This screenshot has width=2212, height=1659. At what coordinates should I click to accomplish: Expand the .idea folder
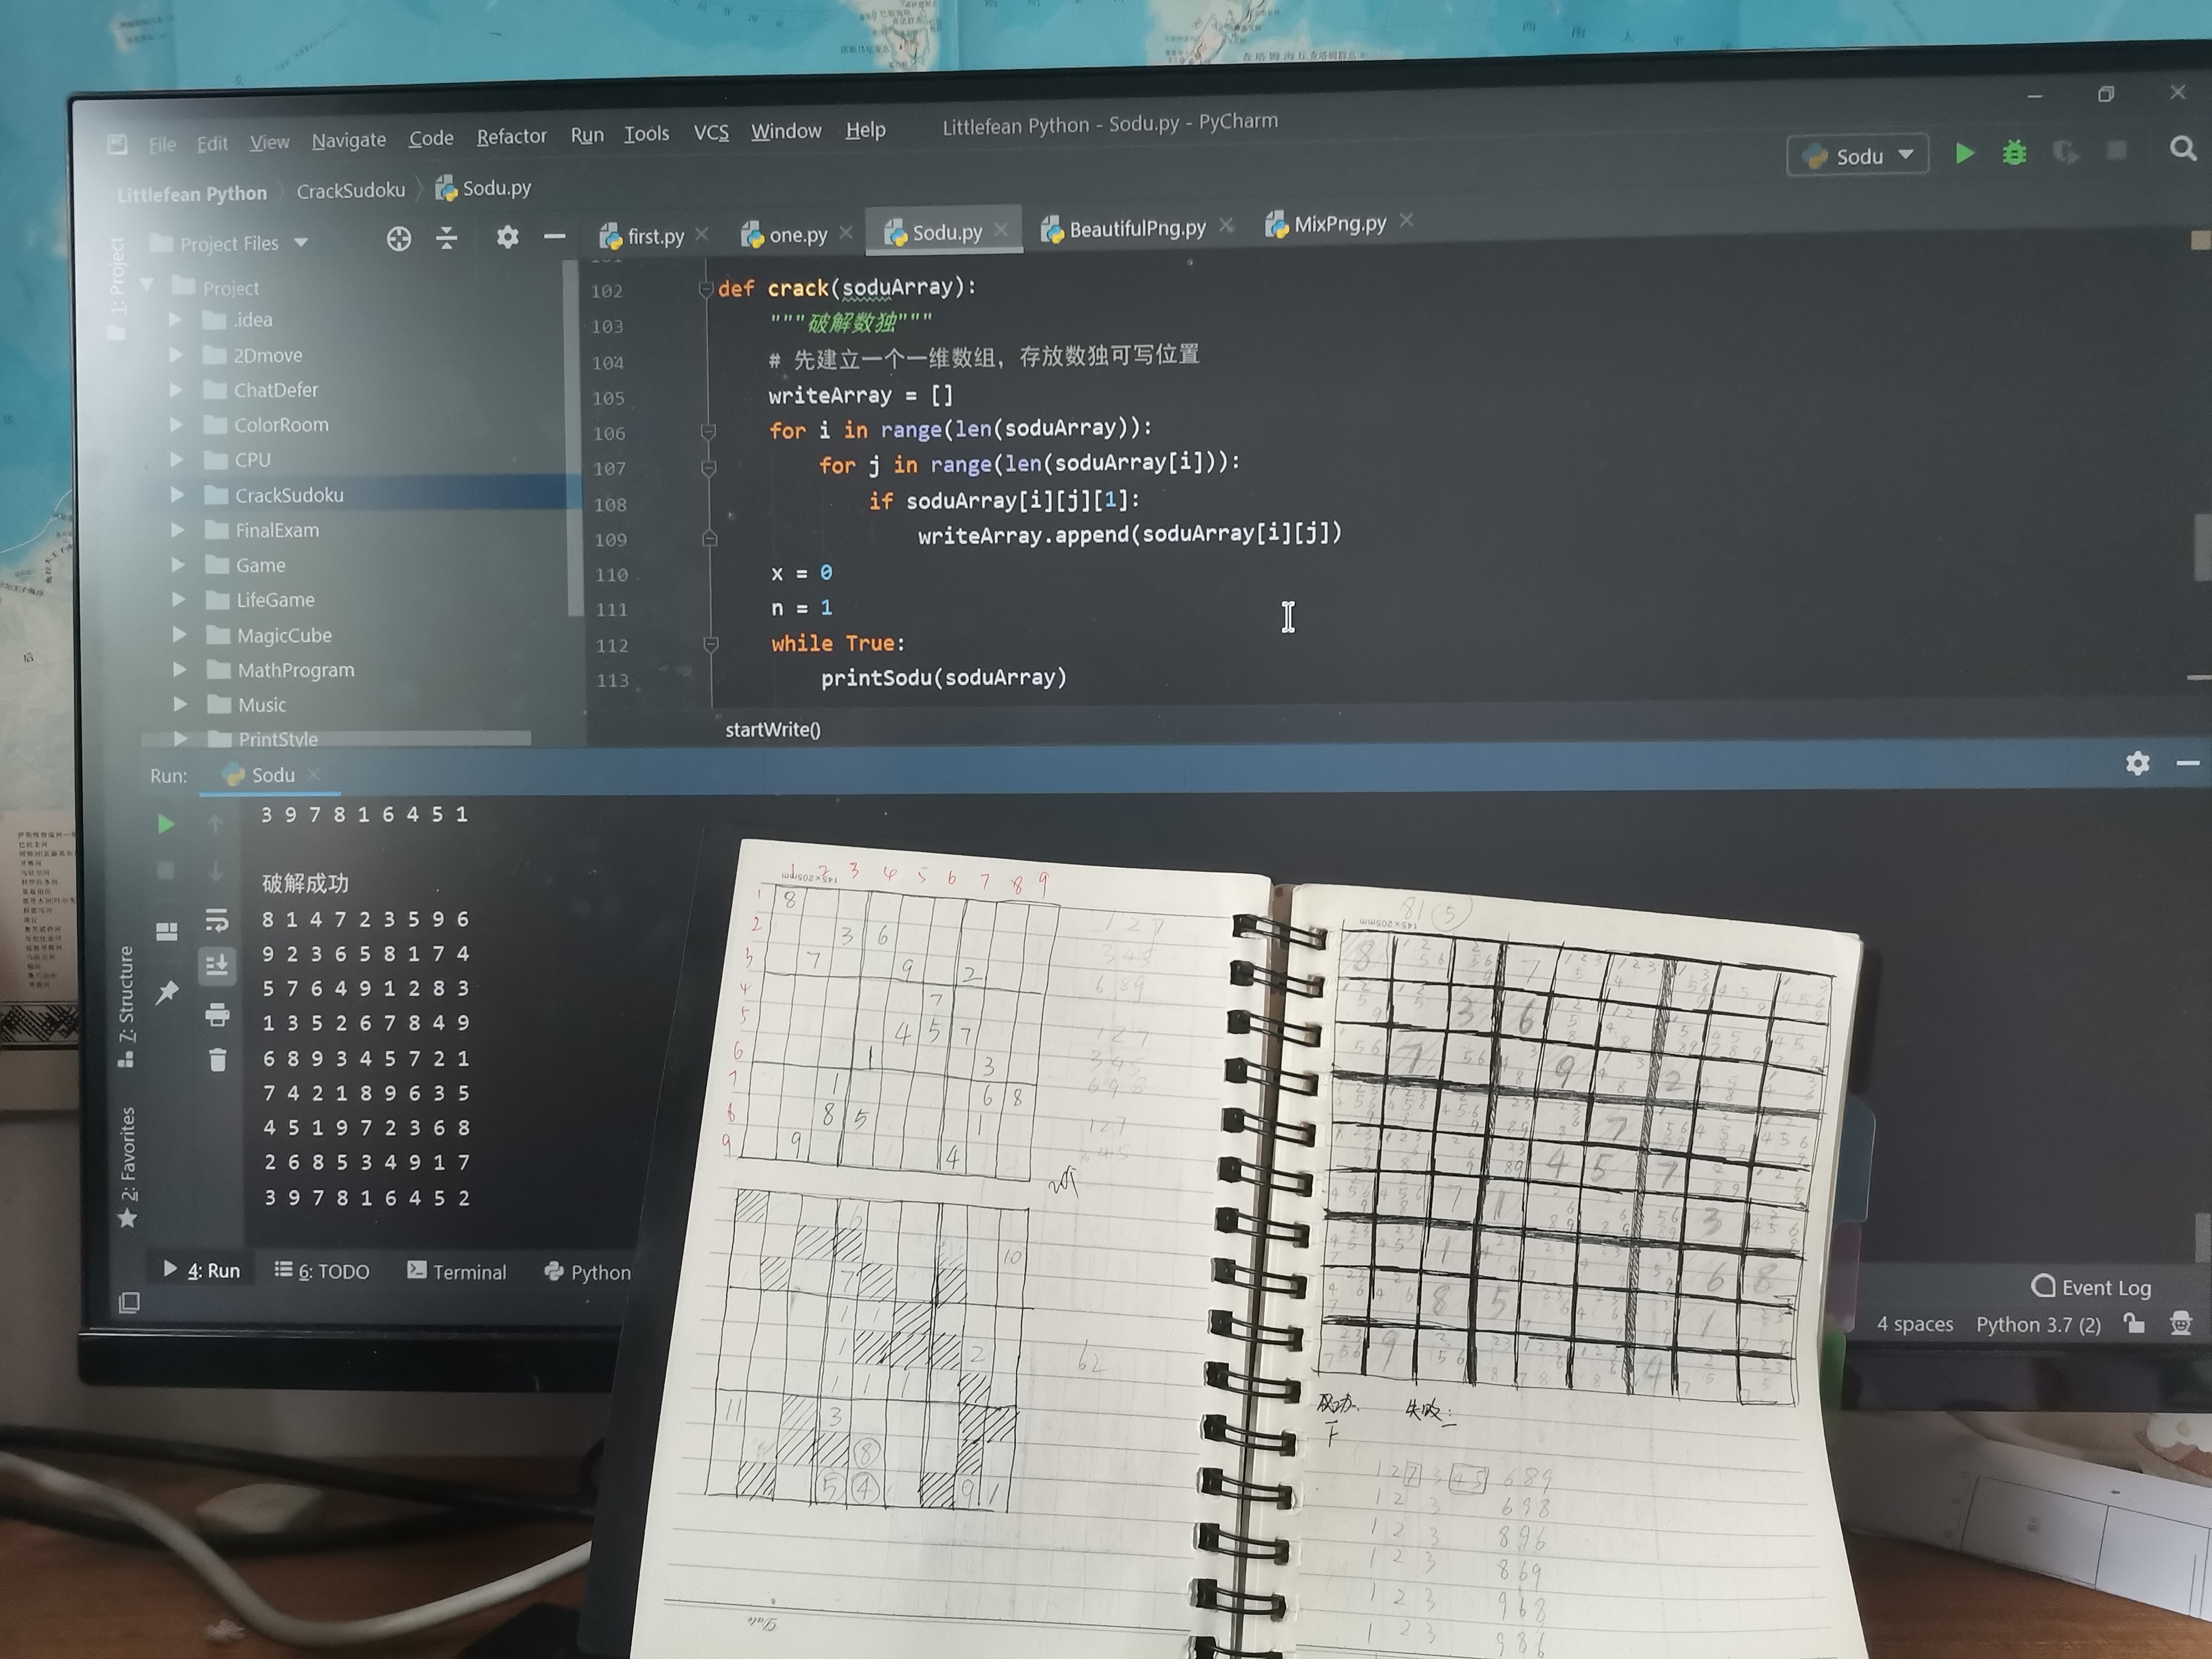pos(176,320)
